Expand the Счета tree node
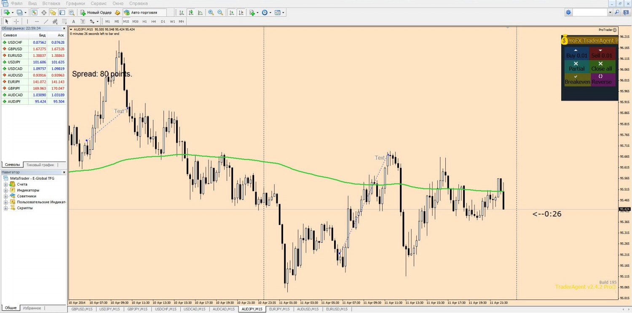This screenshot has width=632, height=313. click(x=6, y=184)
